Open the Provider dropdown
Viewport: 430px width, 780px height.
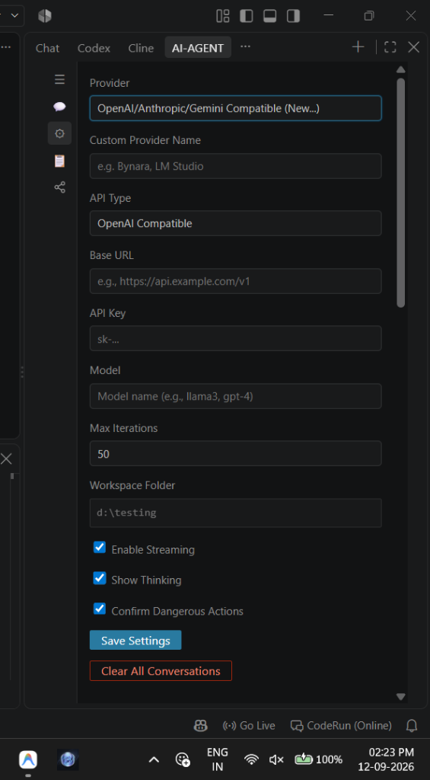pyautogui.click(x=236, y=108)
